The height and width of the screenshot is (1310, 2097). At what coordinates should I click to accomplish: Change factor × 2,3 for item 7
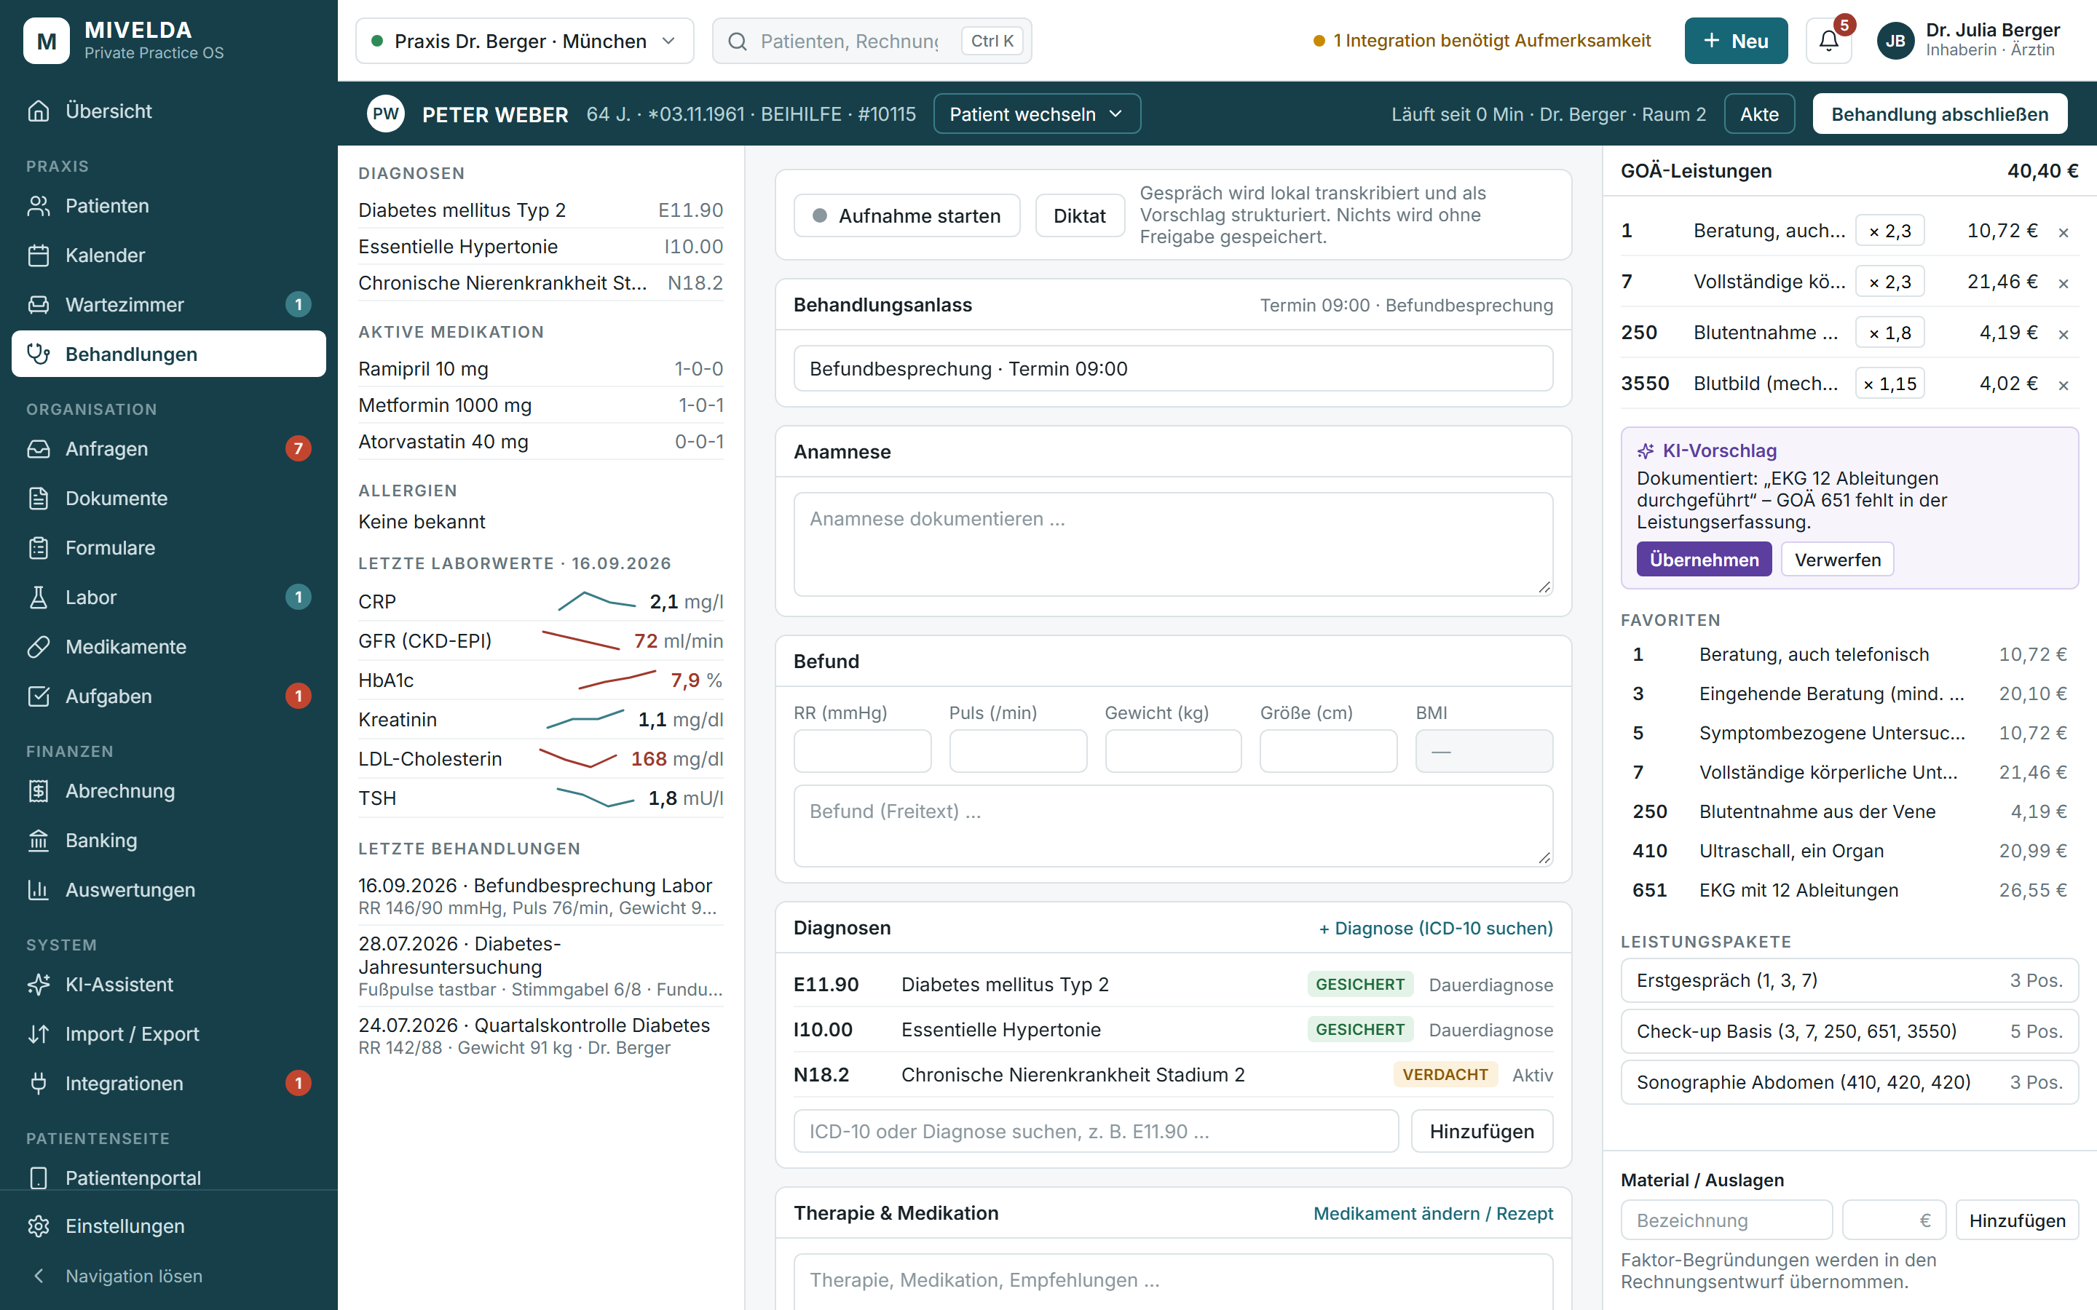pyautogui.click(x=1889, y=282)
